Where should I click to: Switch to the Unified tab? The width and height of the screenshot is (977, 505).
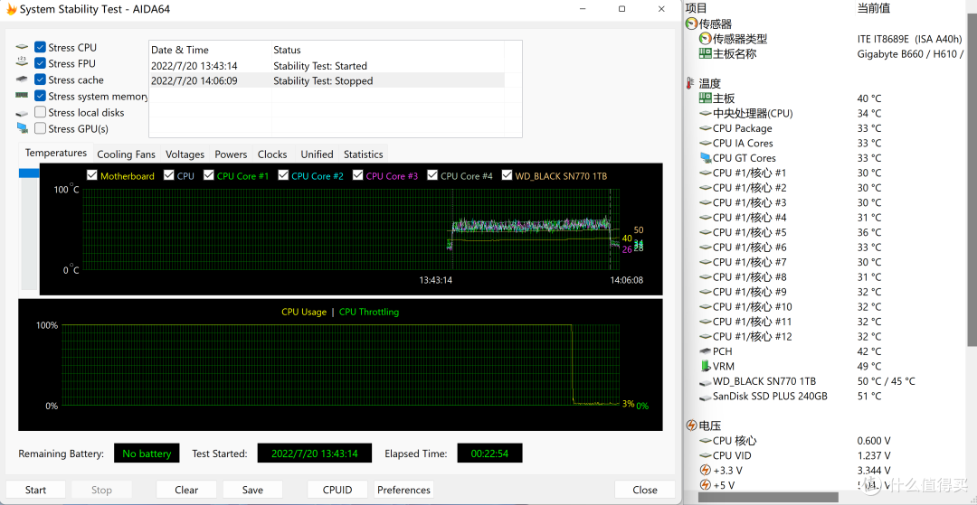click(317, 154)
